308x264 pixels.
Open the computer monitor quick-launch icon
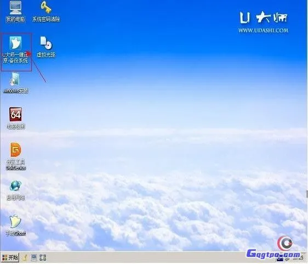pyautogui.click(x=34, y=257)
